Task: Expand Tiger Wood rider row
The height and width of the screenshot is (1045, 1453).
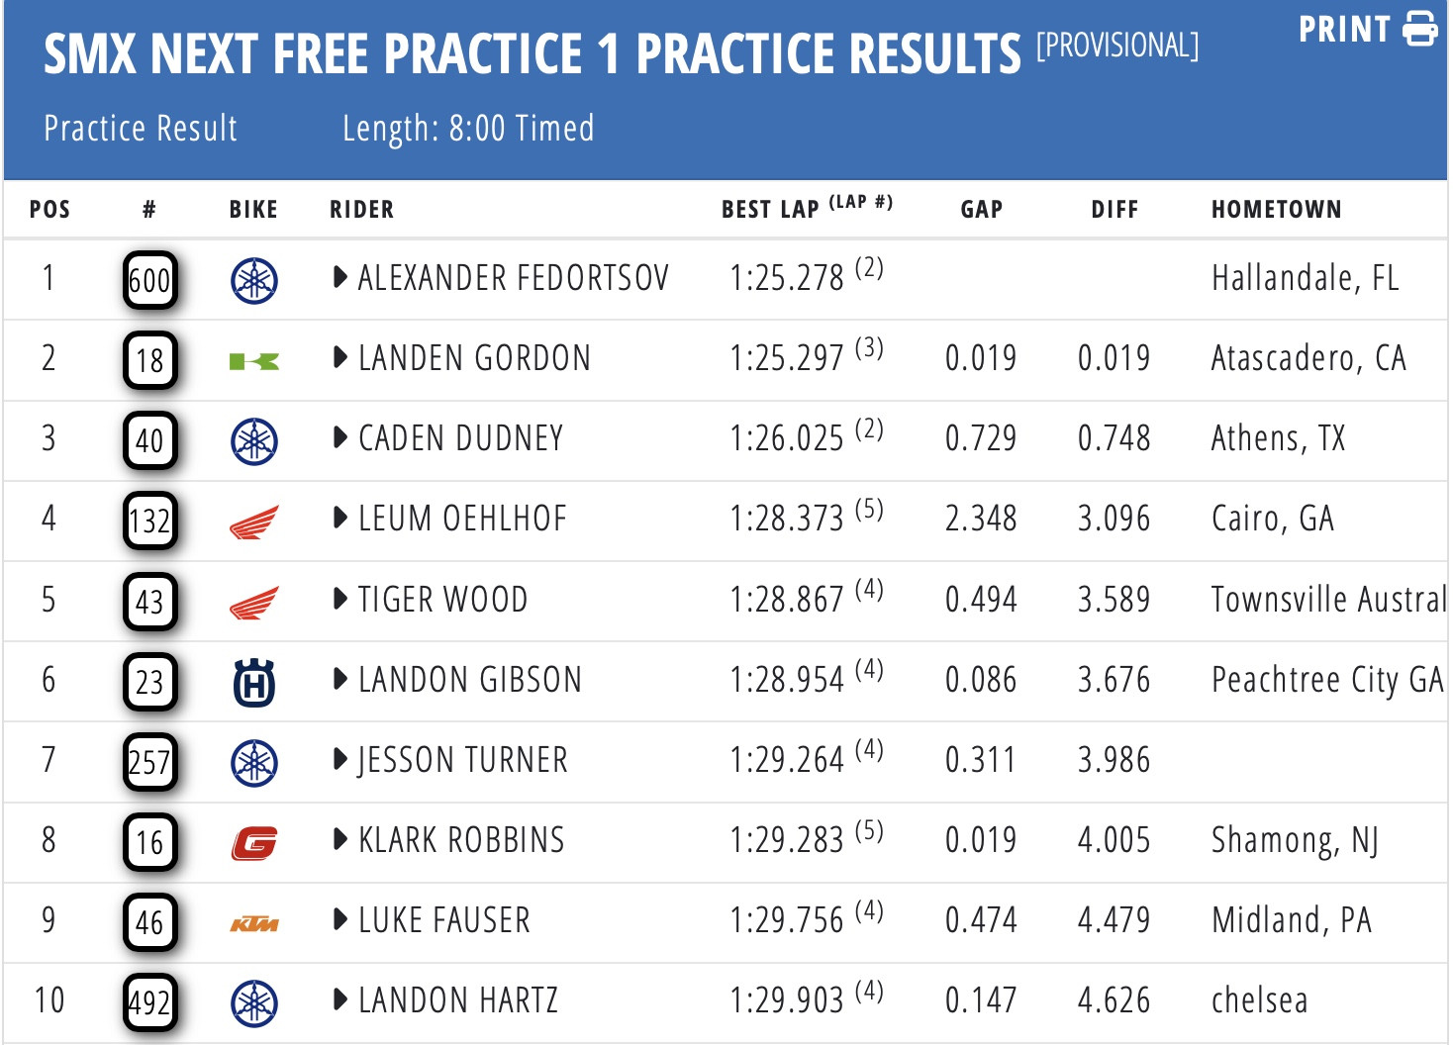Action: (340, 599)
